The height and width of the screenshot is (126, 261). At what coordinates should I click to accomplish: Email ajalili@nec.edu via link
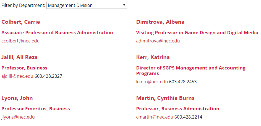[17, 76]
